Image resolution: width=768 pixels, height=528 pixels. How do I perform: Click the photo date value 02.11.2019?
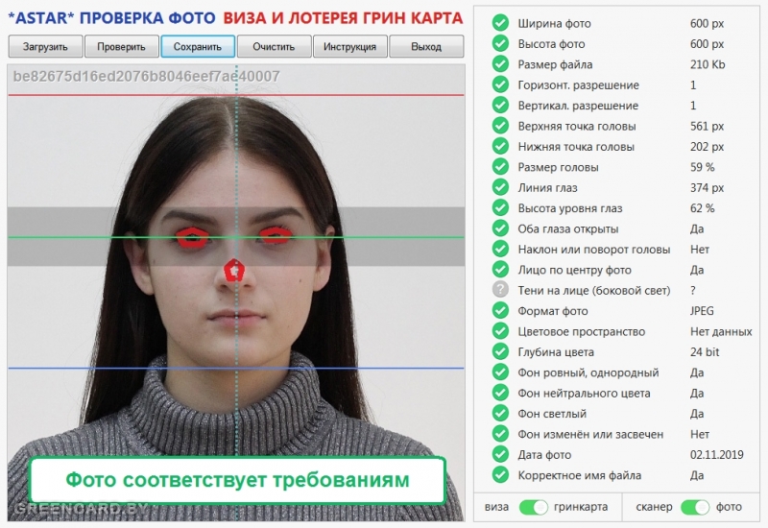point(716,454)
